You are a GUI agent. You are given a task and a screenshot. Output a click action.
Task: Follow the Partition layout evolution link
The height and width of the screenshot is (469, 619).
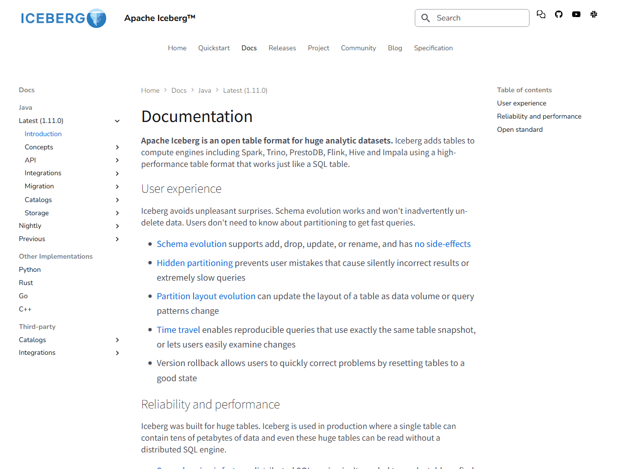click(206, 296)
